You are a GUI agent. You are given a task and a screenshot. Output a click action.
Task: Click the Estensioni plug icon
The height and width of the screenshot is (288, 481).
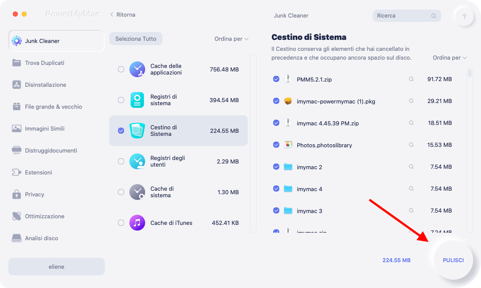click(17, 172)
